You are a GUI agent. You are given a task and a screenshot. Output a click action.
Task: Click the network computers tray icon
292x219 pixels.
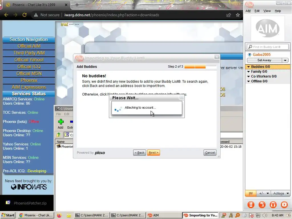pos(258,215)
